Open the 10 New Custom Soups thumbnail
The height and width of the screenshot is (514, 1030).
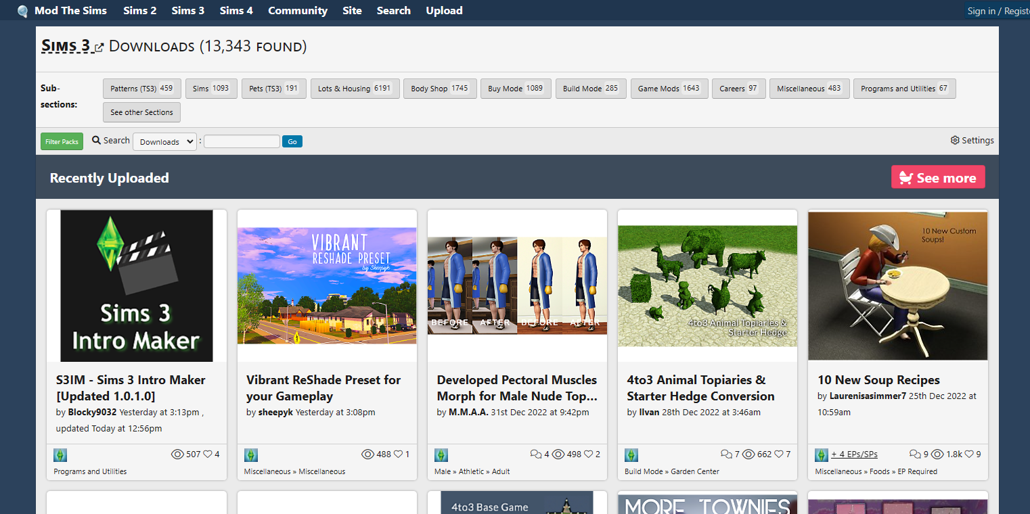click(x=898, y=285)
